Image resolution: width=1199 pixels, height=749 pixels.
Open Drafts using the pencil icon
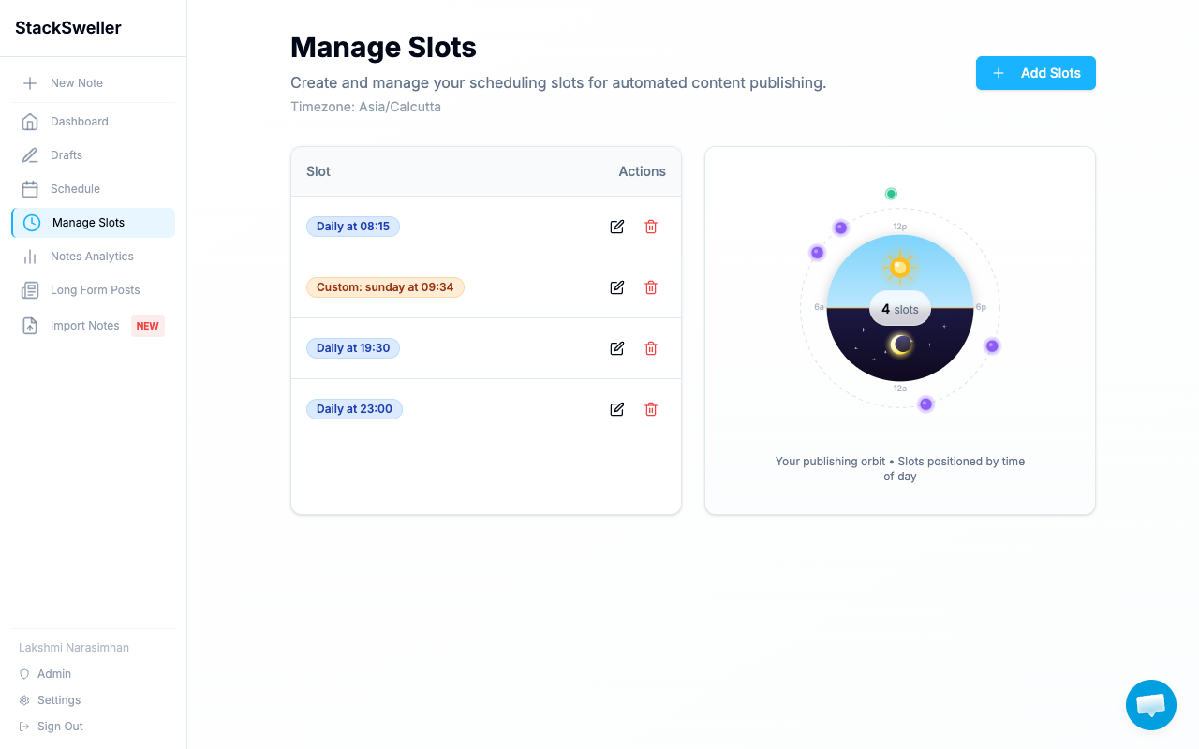pyautogui.click(x=29, y=154)
